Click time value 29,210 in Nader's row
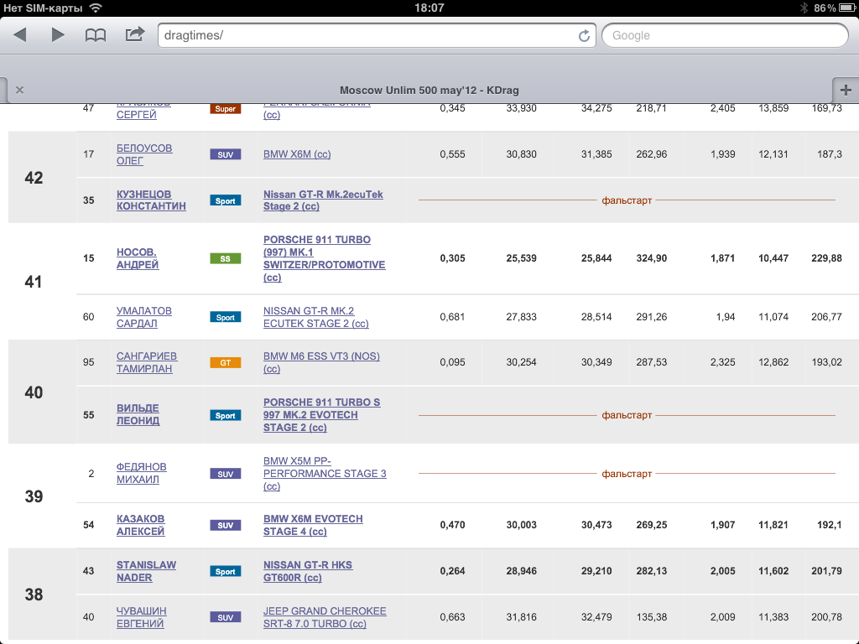This screenshot has width=859, height=644. pos(596,570)
